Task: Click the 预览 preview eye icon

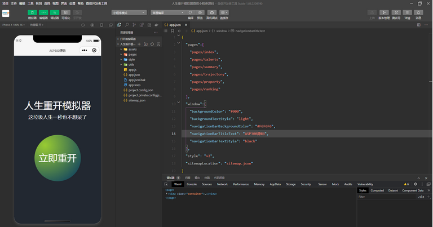Action: (x=200, y=12)
